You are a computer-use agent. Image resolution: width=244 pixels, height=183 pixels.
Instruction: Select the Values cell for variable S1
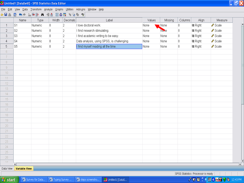pos(151,25)
